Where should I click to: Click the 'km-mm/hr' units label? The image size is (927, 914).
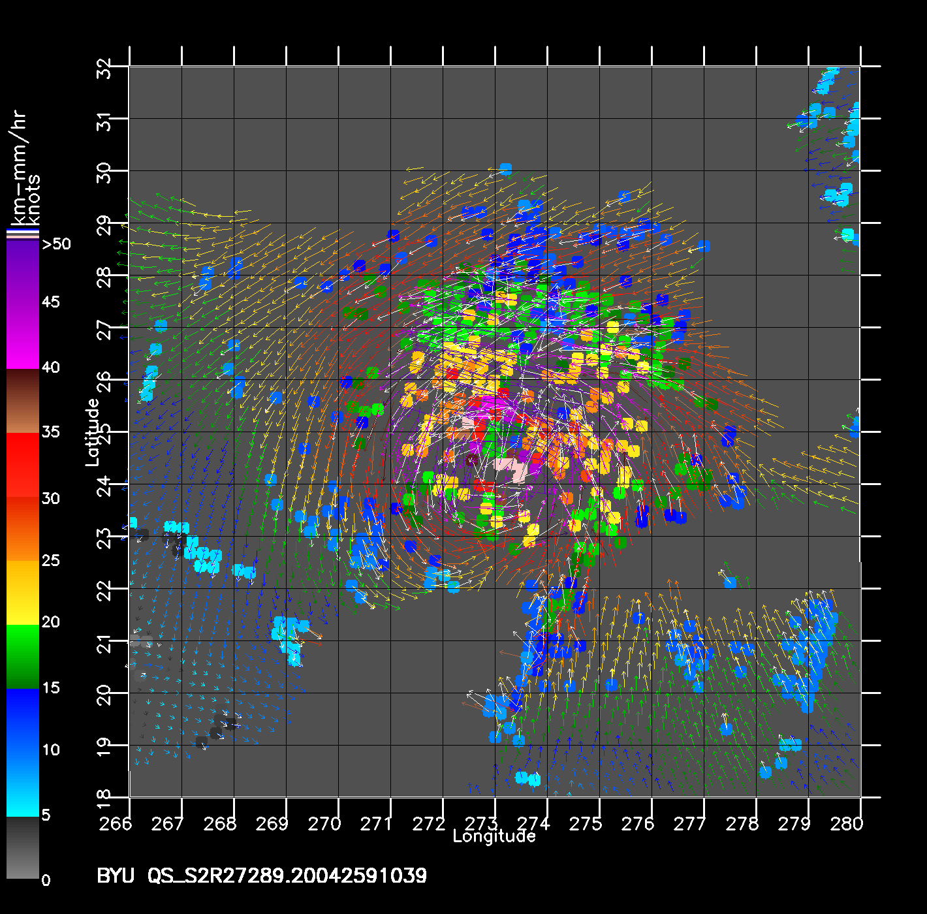18,169
